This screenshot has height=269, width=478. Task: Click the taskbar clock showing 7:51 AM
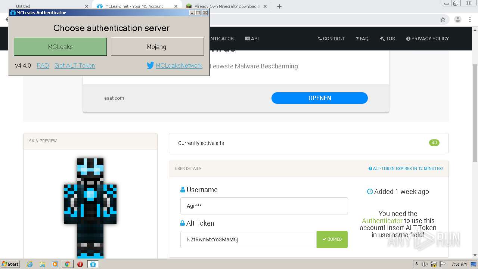459,264
